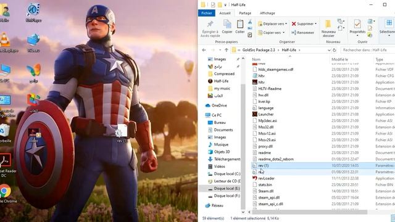Click the scissors Couper icon
395x222 pixels.
point(250,22)
